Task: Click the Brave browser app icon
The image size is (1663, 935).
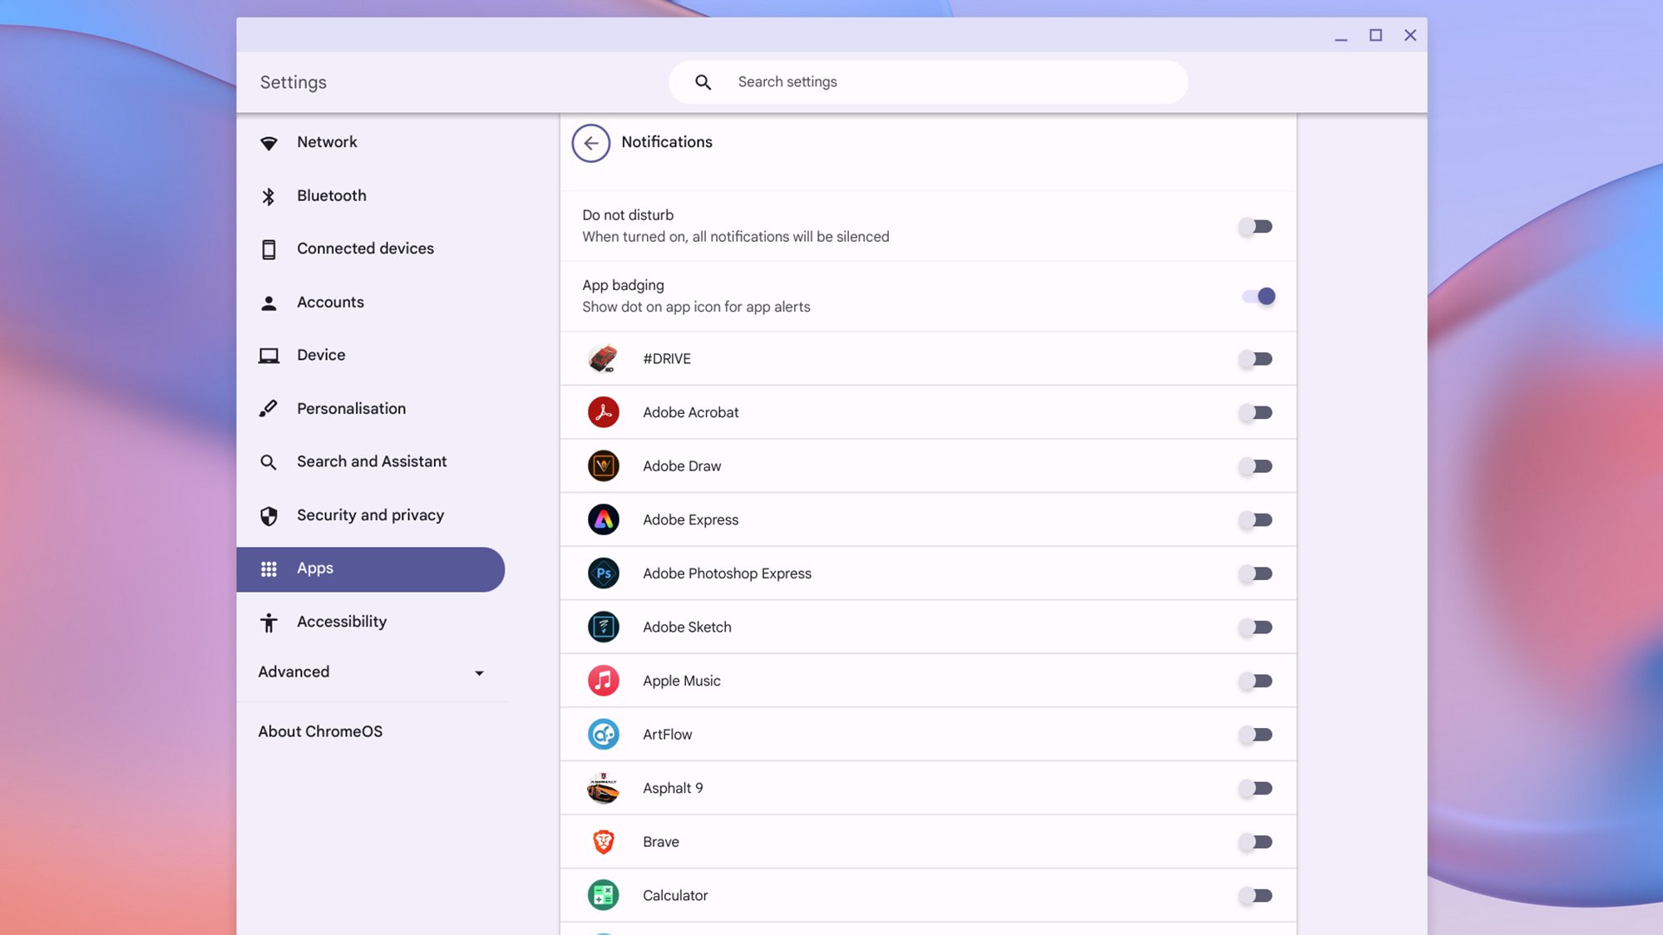Action: pos(602,841)
